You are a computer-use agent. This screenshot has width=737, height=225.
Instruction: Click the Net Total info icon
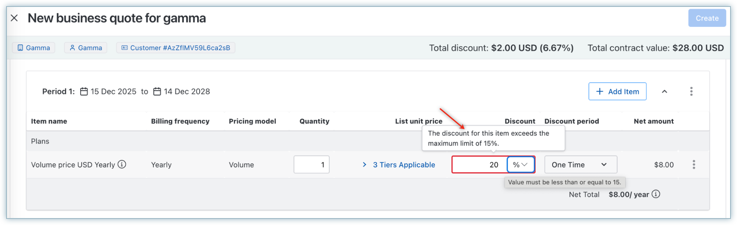(x=656, y=194)
